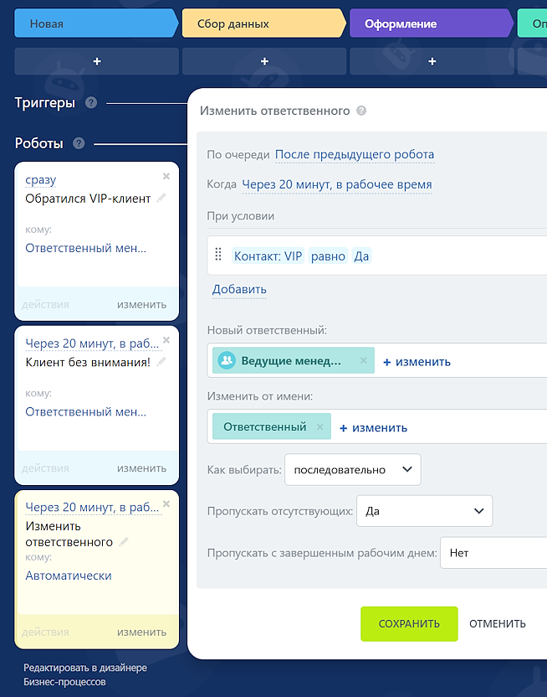Click recipient on Обратился VIP-клиент card

85,248
